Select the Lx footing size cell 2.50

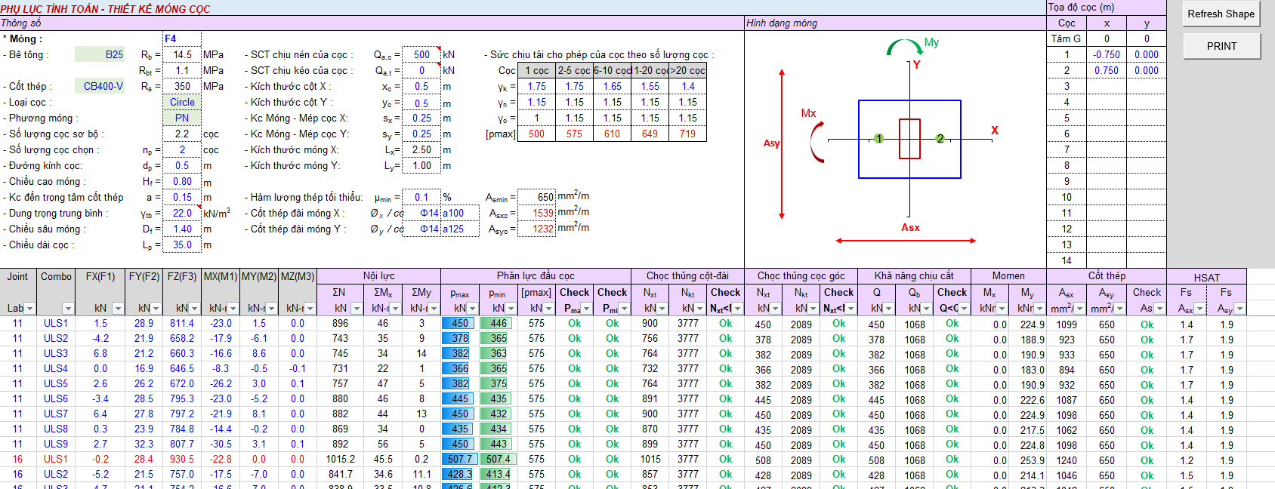tap(421, 149)
